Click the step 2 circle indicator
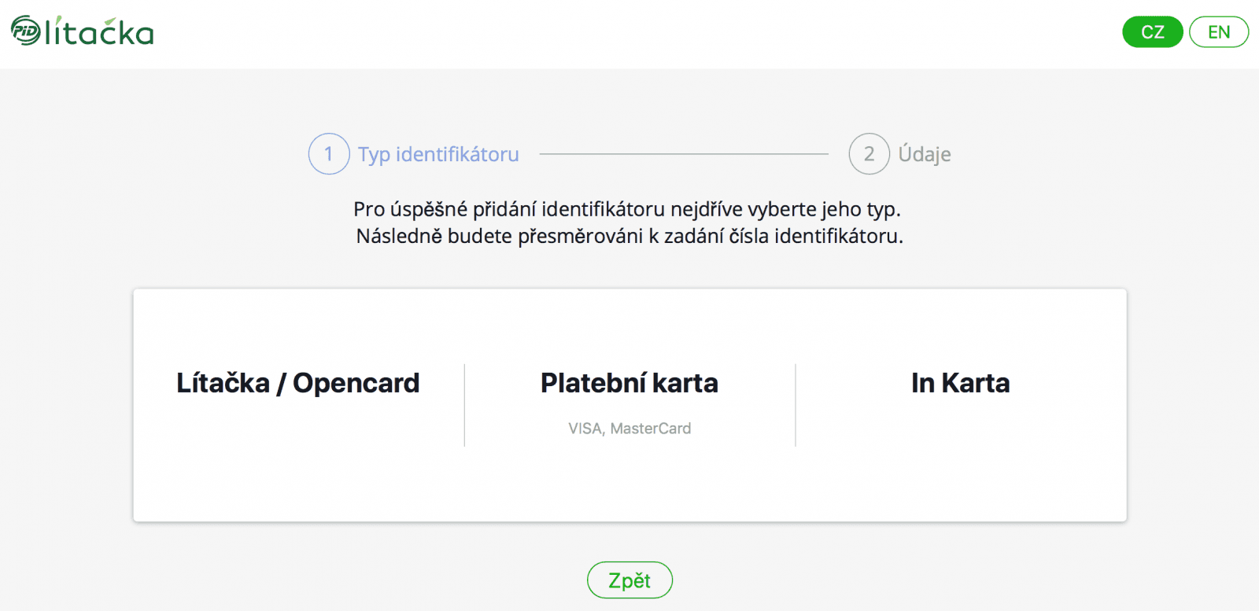Viewport: 1259px width, 611px height. coord(869,154)
